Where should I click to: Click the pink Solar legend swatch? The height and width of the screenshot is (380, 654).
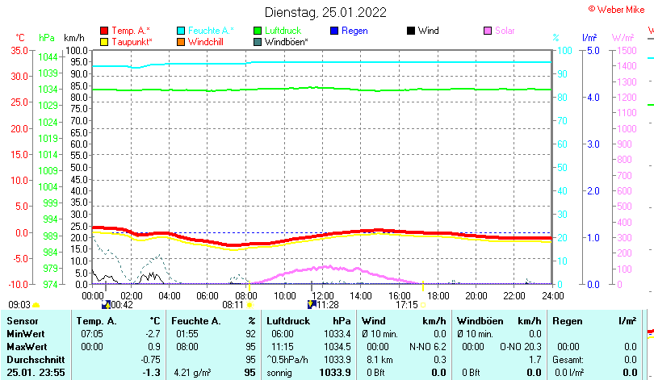tap(488, 31)
